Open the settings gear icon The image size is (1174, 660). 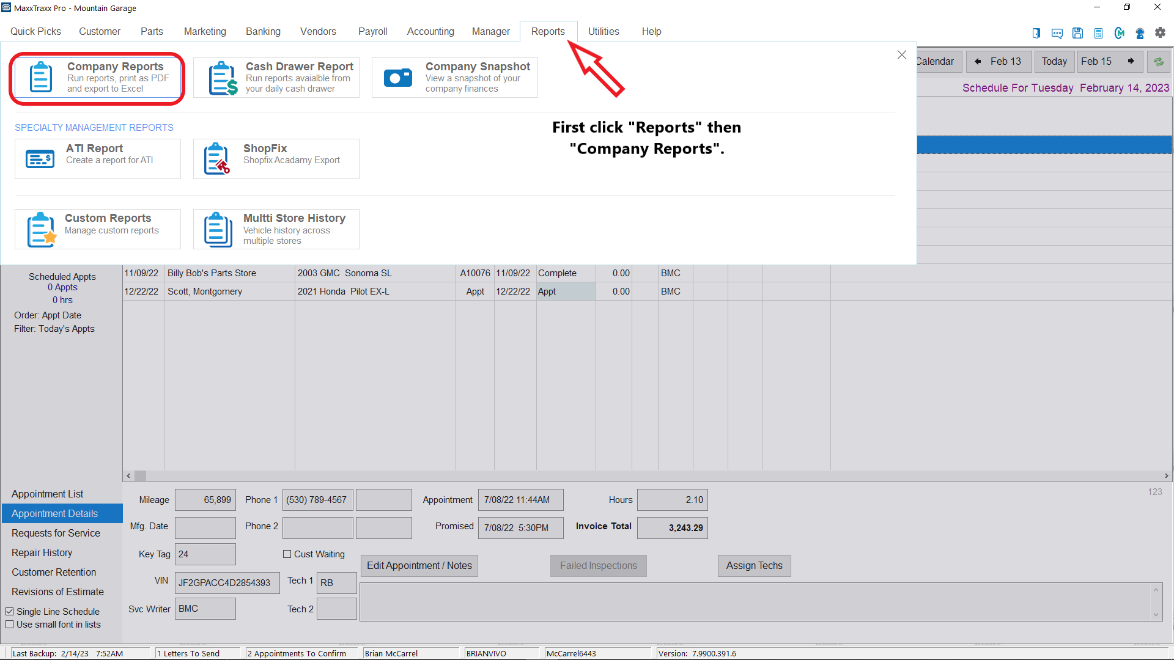pyautogui.click(x=1161, y=32)
